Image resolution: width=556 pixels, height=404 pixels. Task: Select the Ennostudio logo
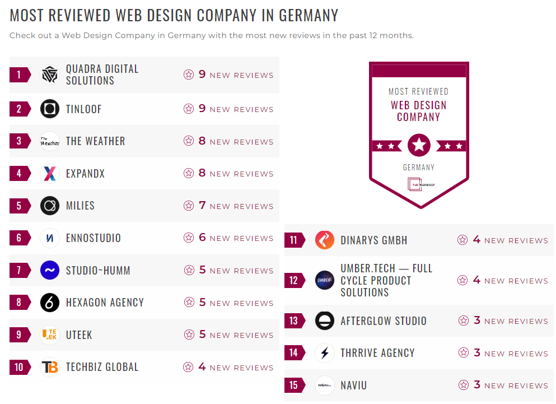click(x=49, y=238)
